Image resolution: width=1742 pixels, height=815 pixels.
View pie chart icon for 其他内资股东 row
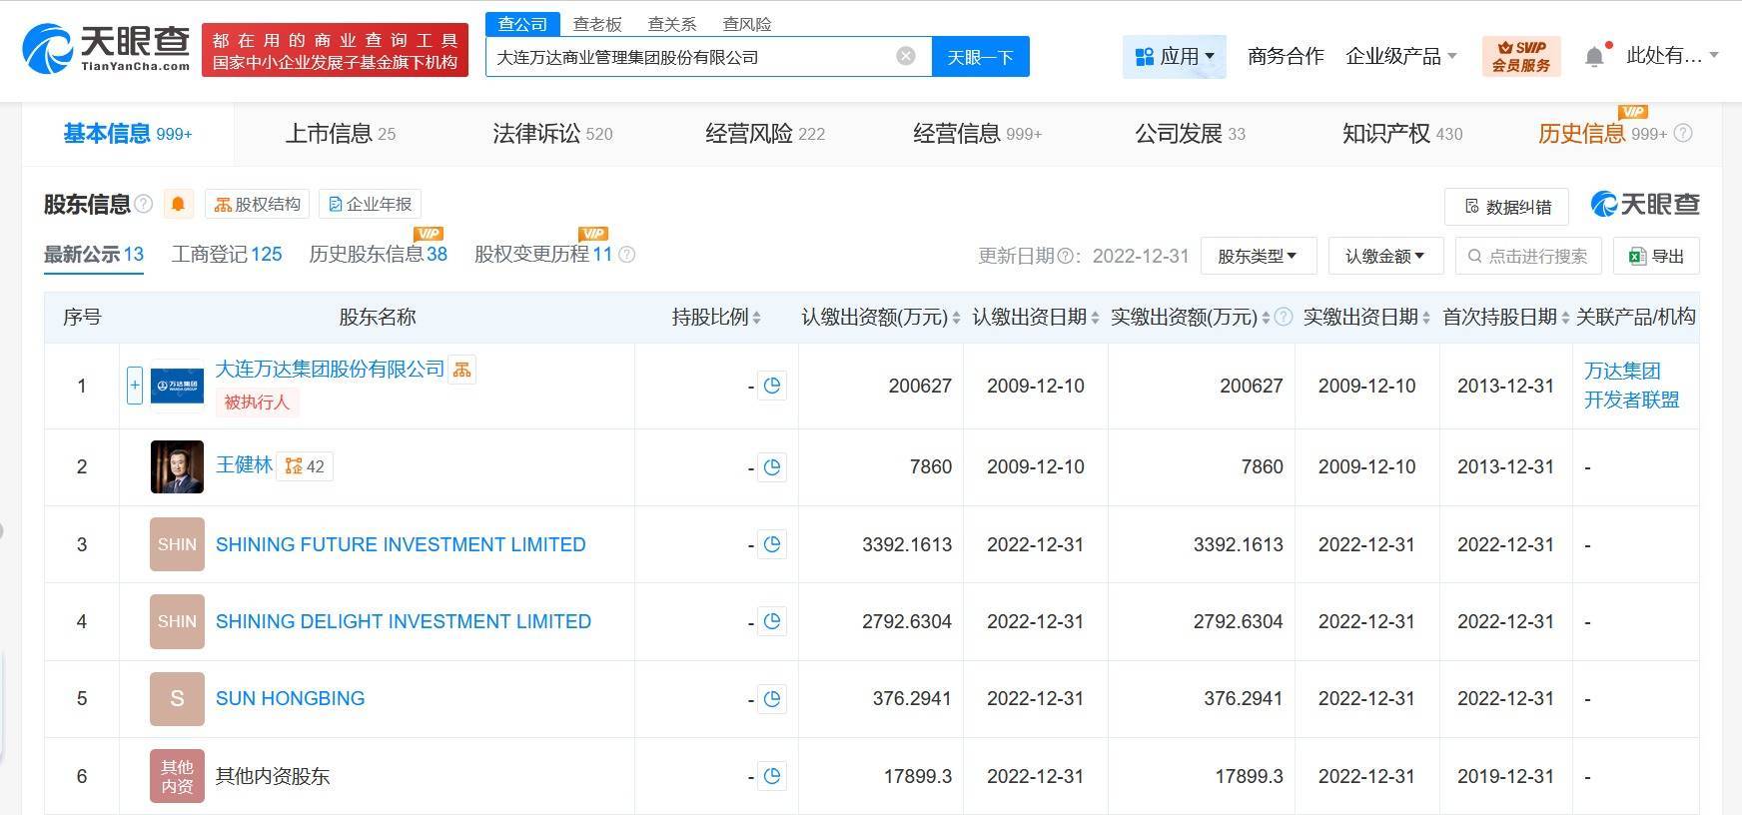pyautogui.click(x=772, y=776)
